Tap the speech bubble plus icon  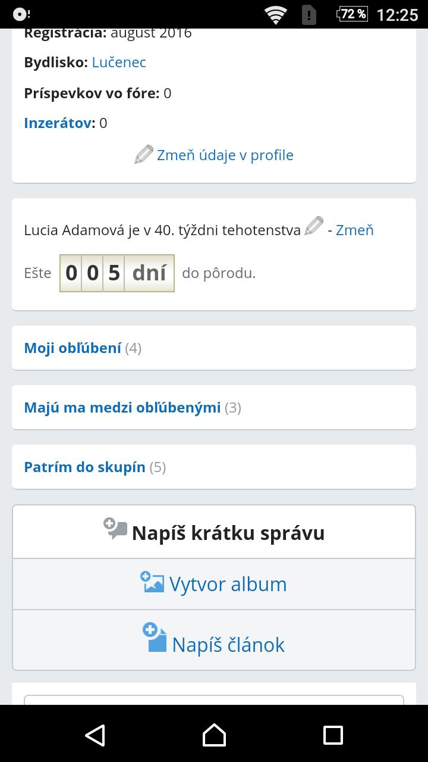pyautogui.click(x=115, y=528)
